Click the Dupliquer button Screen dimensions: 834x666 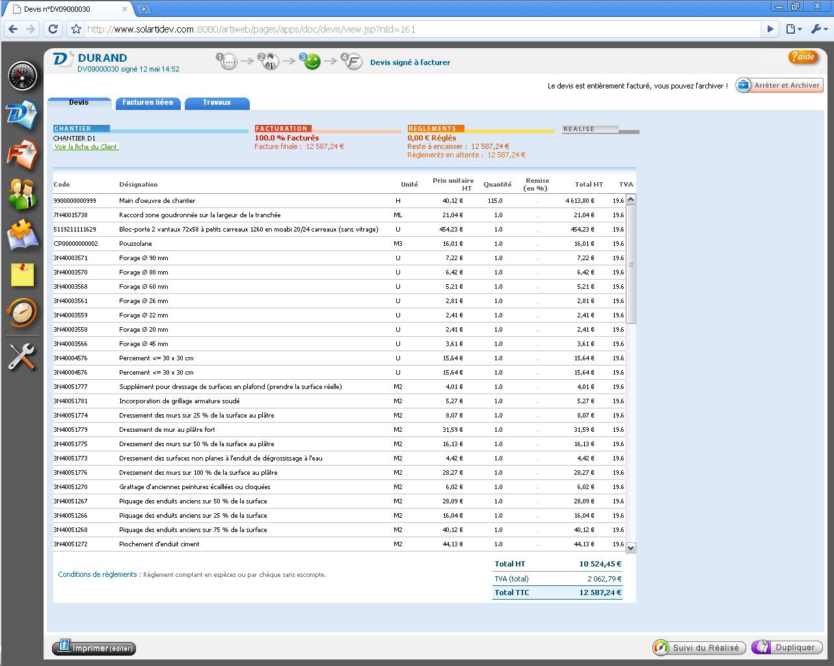click(x=787, y=648)
